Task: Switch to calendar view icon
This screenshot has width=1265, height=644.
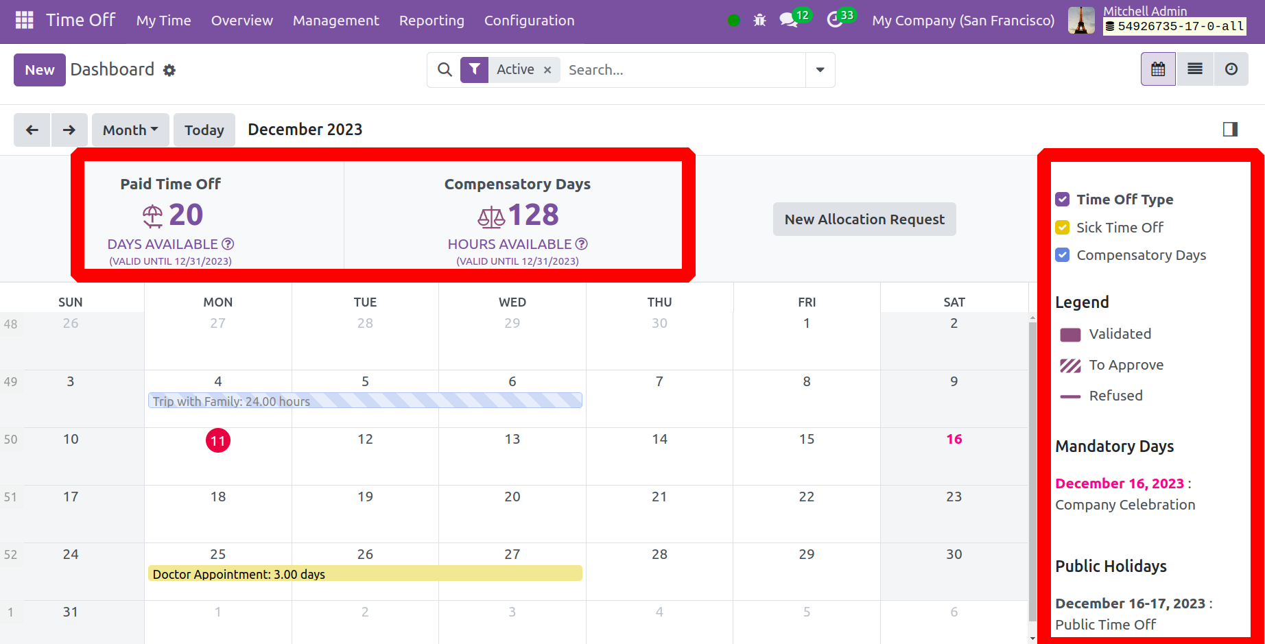Action: click(1158, 69)
